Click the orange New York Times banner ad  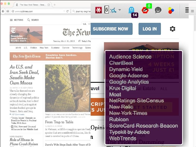pyautogui.click(x=50, y=56)
